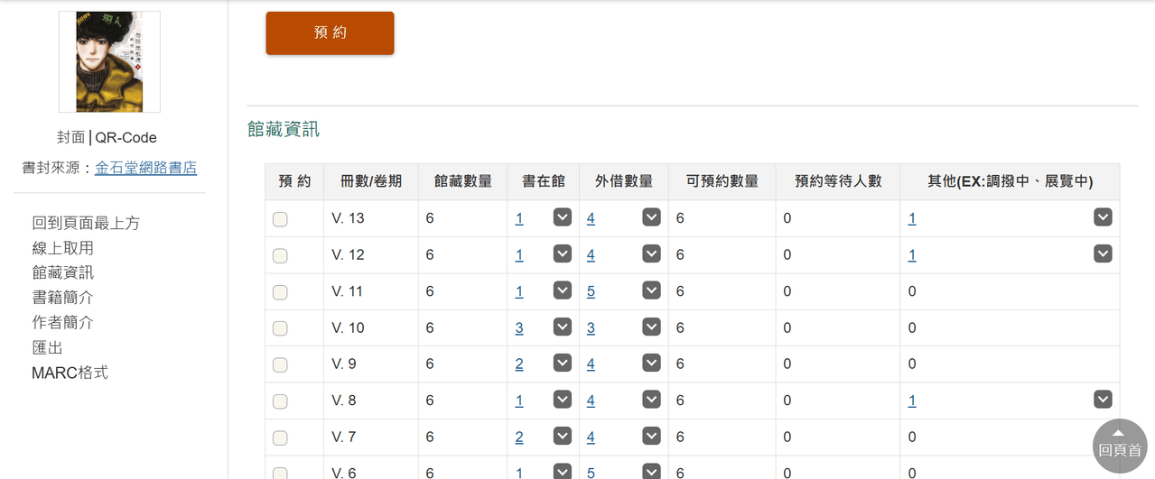Screen dimensions: 1155x479
Task: Expand 外借數量 chevron for V. 12
Action: (652, 254)
